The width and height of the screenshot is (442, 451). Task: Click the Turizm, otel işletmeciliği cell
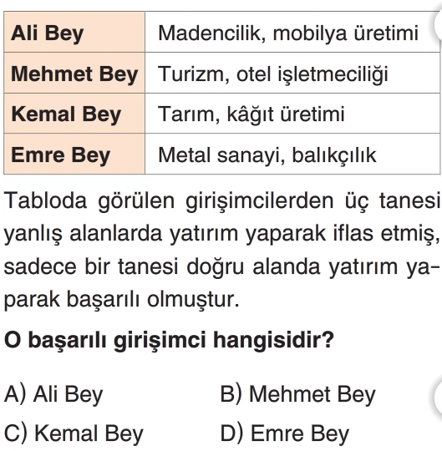point(292,73)
